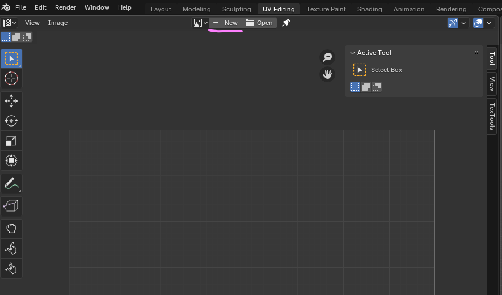Select the Pinch sculpt tool
This screenshot has height=295, width=502.
coord(11,268)
